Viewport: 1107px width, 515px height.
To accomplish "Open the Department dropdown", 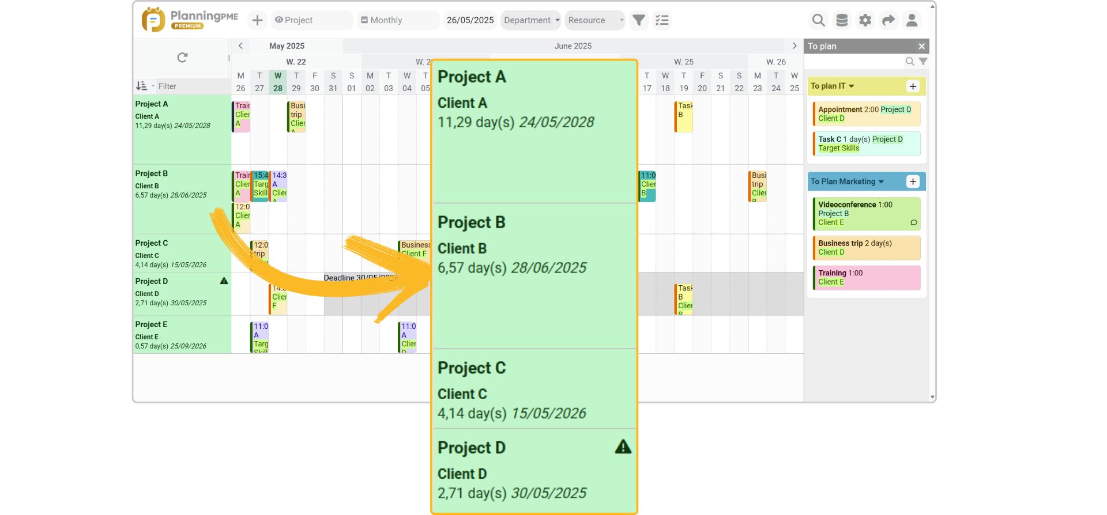I will [x=531, y=20].
